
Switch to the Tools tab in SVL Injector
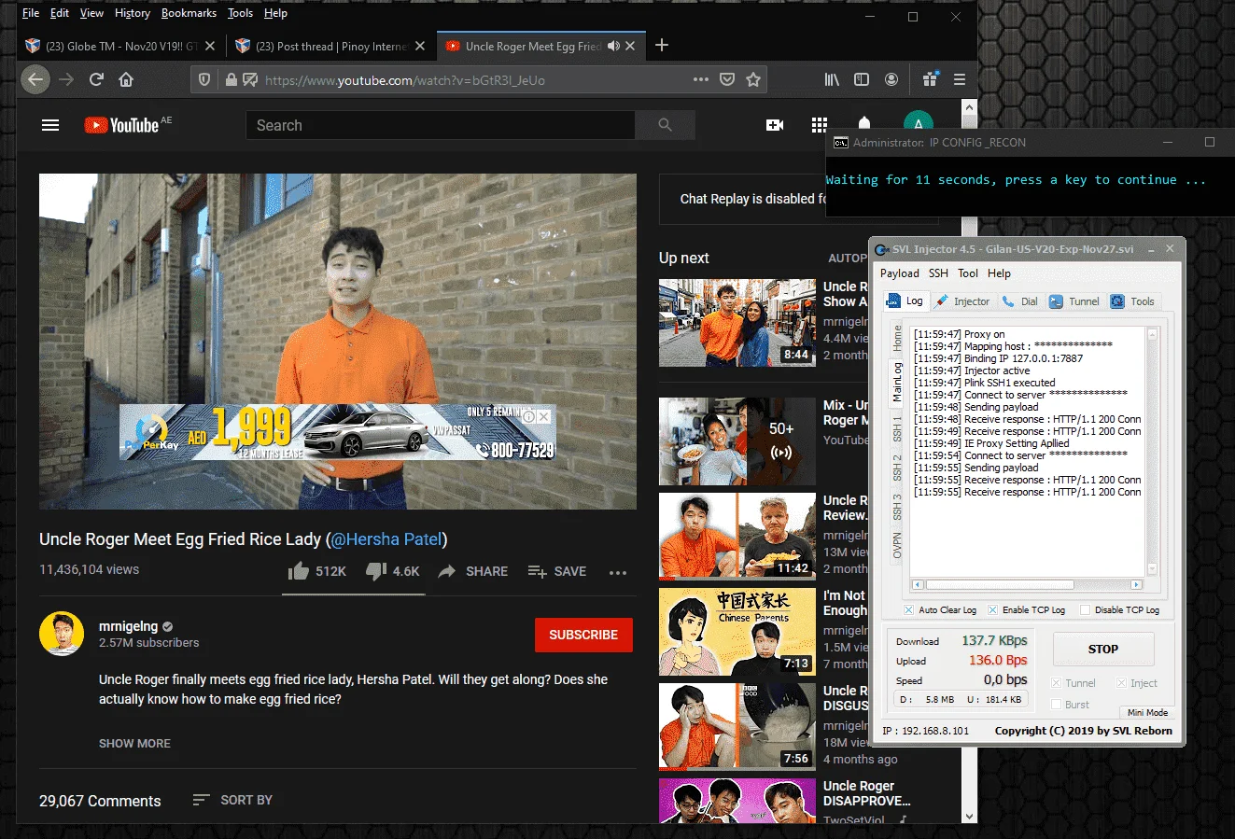pyautogui.click(x=1132, y=301)
